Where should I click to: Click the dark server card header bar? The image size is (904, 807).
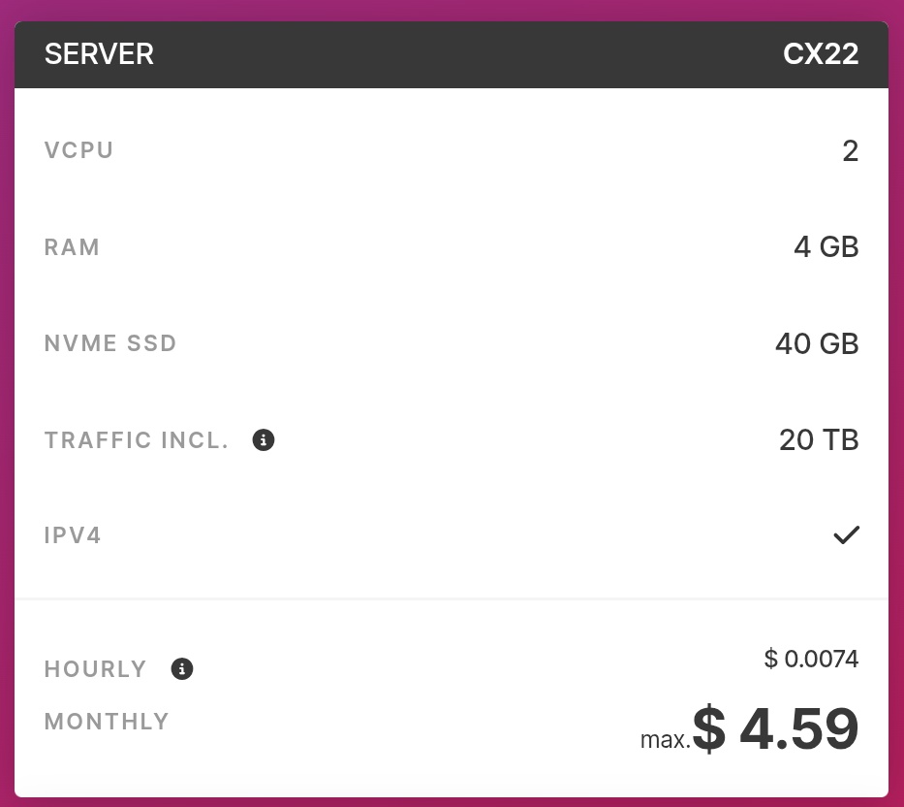(452, 55)
